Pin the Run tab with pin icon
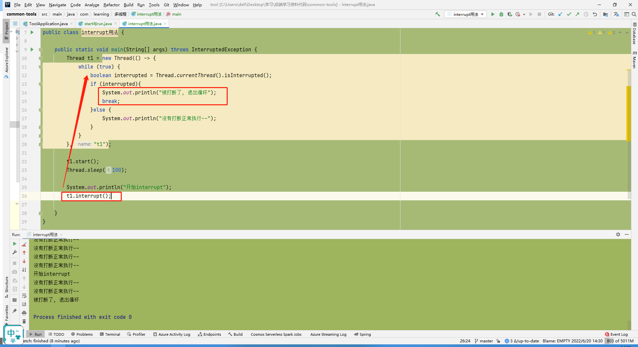 [x=15, y=311]
